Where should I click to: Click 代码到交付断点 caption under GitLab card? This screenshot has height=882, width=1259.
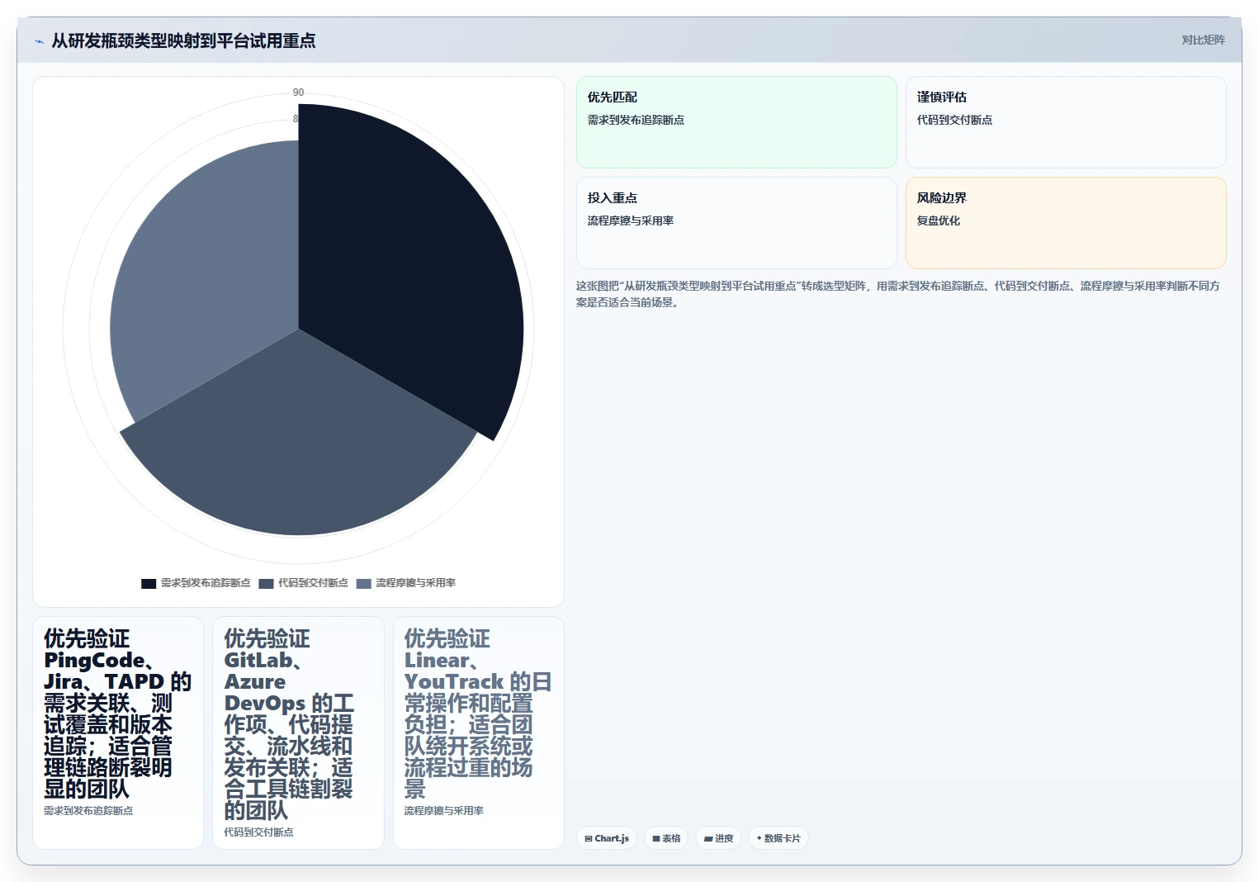258,832
